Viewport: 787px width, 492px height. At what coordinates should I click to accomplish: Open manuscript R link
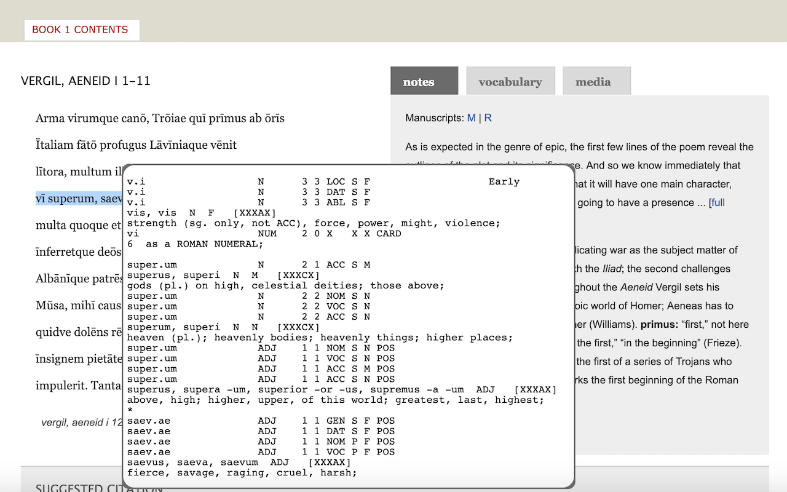488,117
